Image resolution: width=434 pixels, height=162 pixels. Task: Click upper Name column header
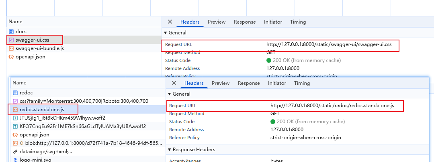click(84, 22)
